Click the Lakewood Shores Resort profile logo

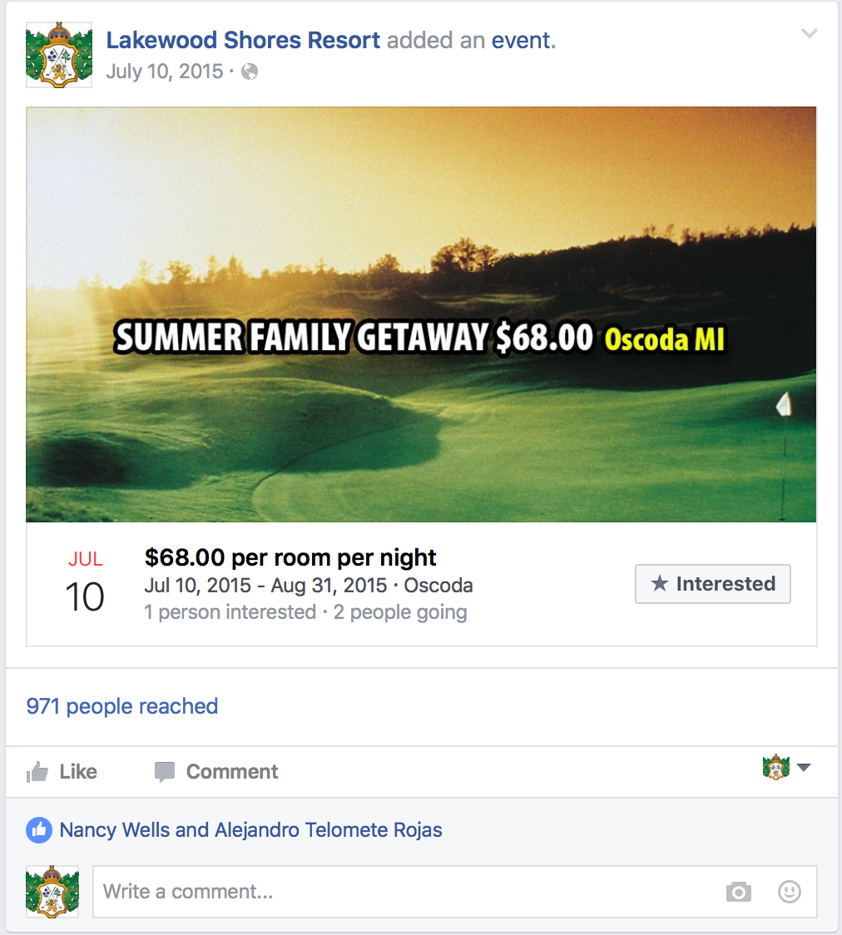tap(59, 55)
